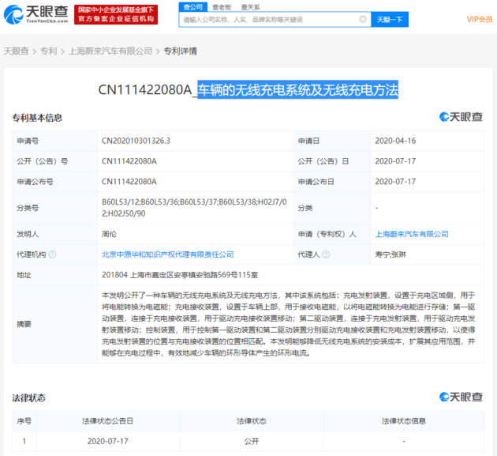Select the 查关系 search tab
The image size is (497, 456).
point(249,6)
